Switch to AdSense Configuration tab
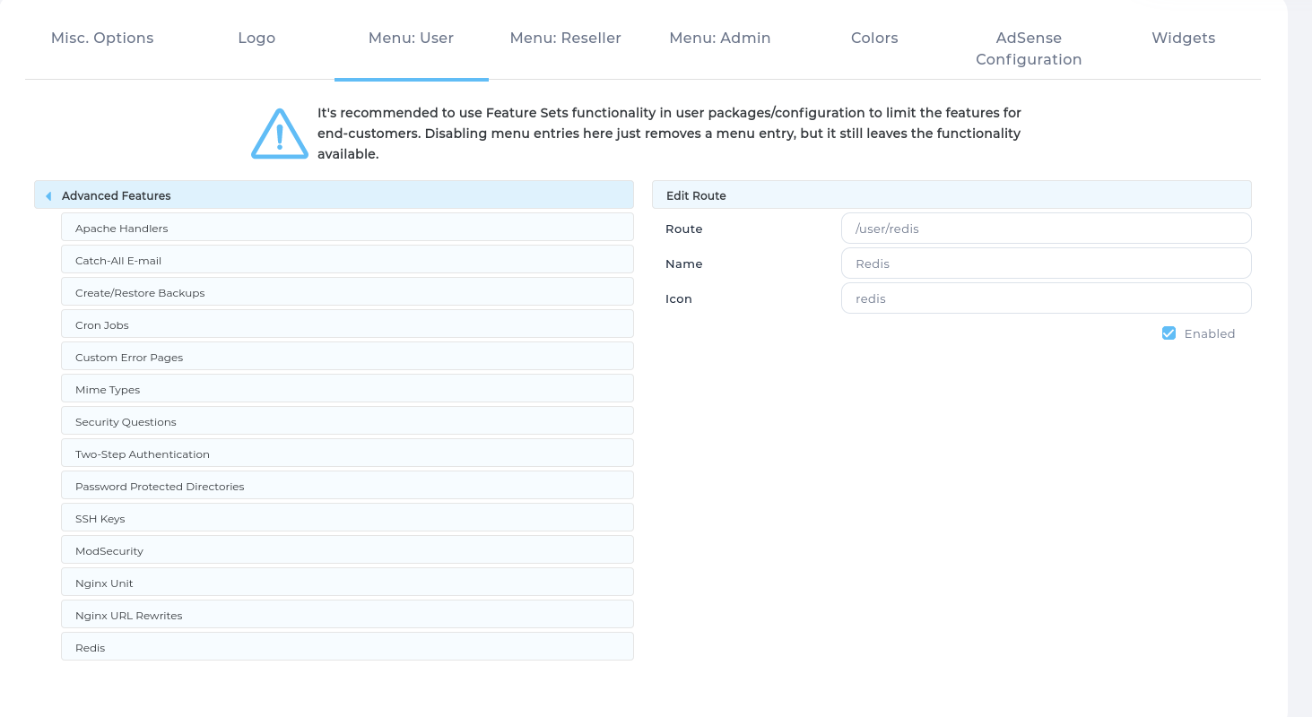 (1029, 49)
